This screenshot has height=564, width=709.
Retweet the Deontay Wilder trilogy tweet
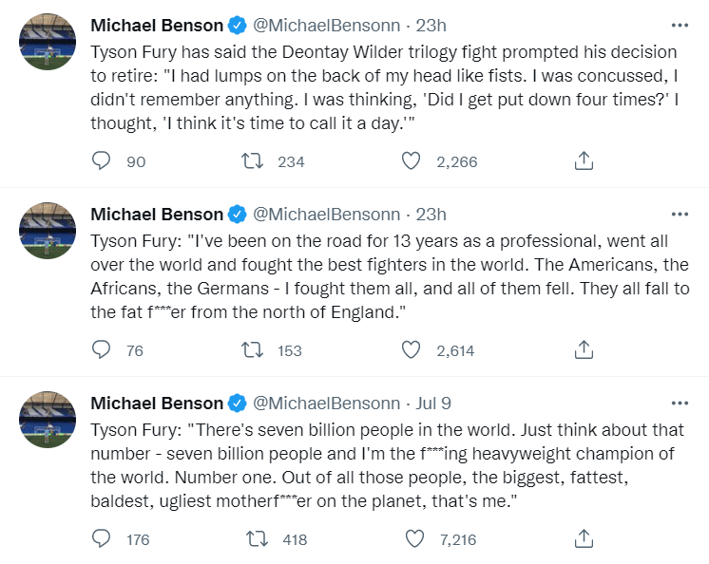pyautogui.click(x=253, y=161)
